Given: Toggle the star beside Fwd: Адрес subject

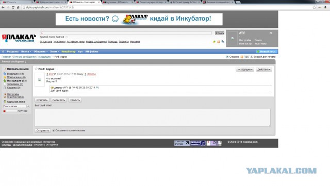Looking at the screenshot, I should pyautogui.click(x=36, y=69).
